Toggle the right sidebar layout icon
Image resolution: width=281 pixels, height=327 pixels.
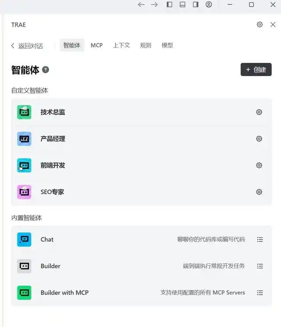click(195, 4)
